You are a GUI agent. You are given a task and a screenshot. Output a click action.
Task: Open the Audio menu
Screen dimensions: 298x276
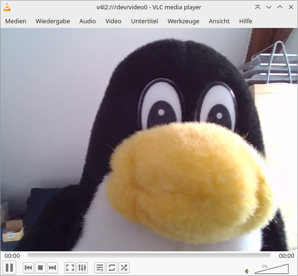tap(88, 21)
